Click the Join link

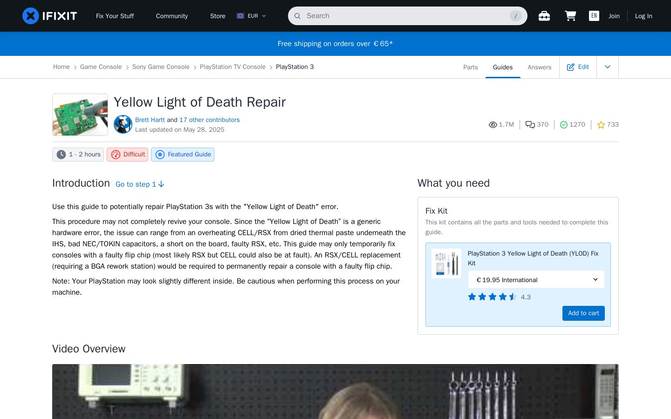click(x=614, y=16)
